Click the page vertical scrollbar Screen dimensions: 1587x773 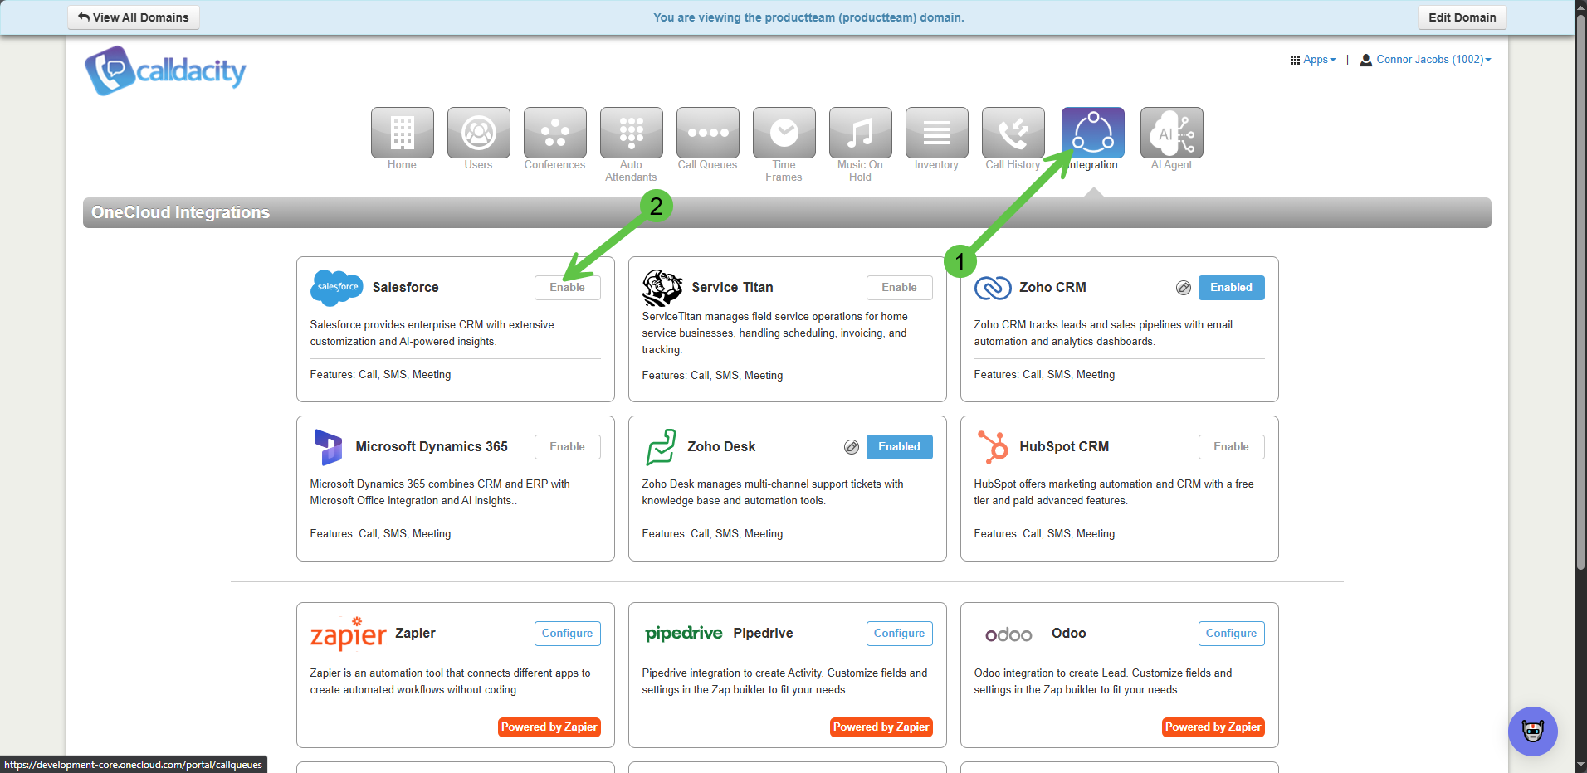[x=1580, y=290]
